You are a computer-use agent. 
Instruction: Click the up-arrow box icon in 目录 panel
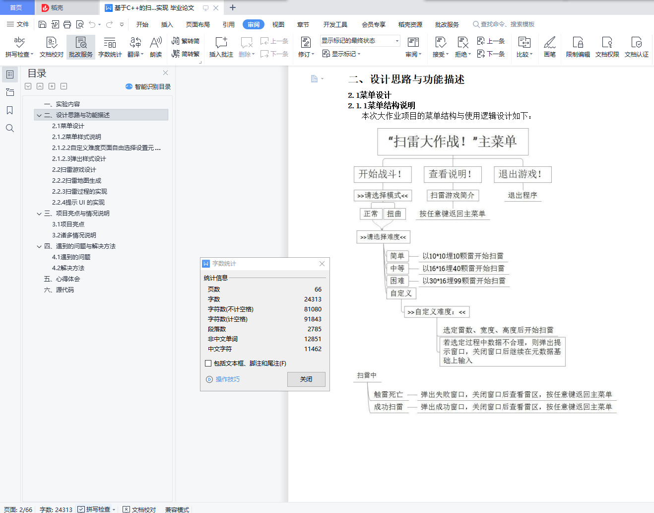tap(40, 86)
